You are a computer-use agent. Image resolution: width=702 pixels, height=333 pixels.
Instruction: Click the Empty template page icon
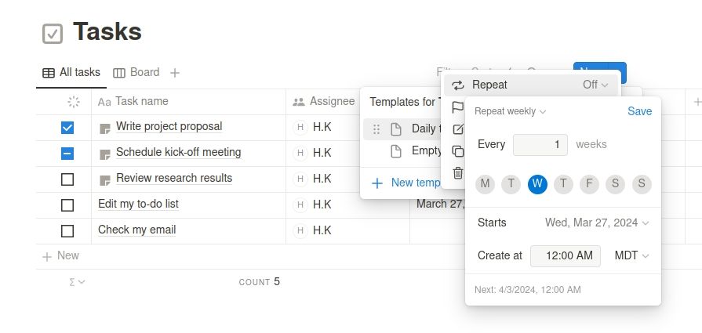pos(396,151)
